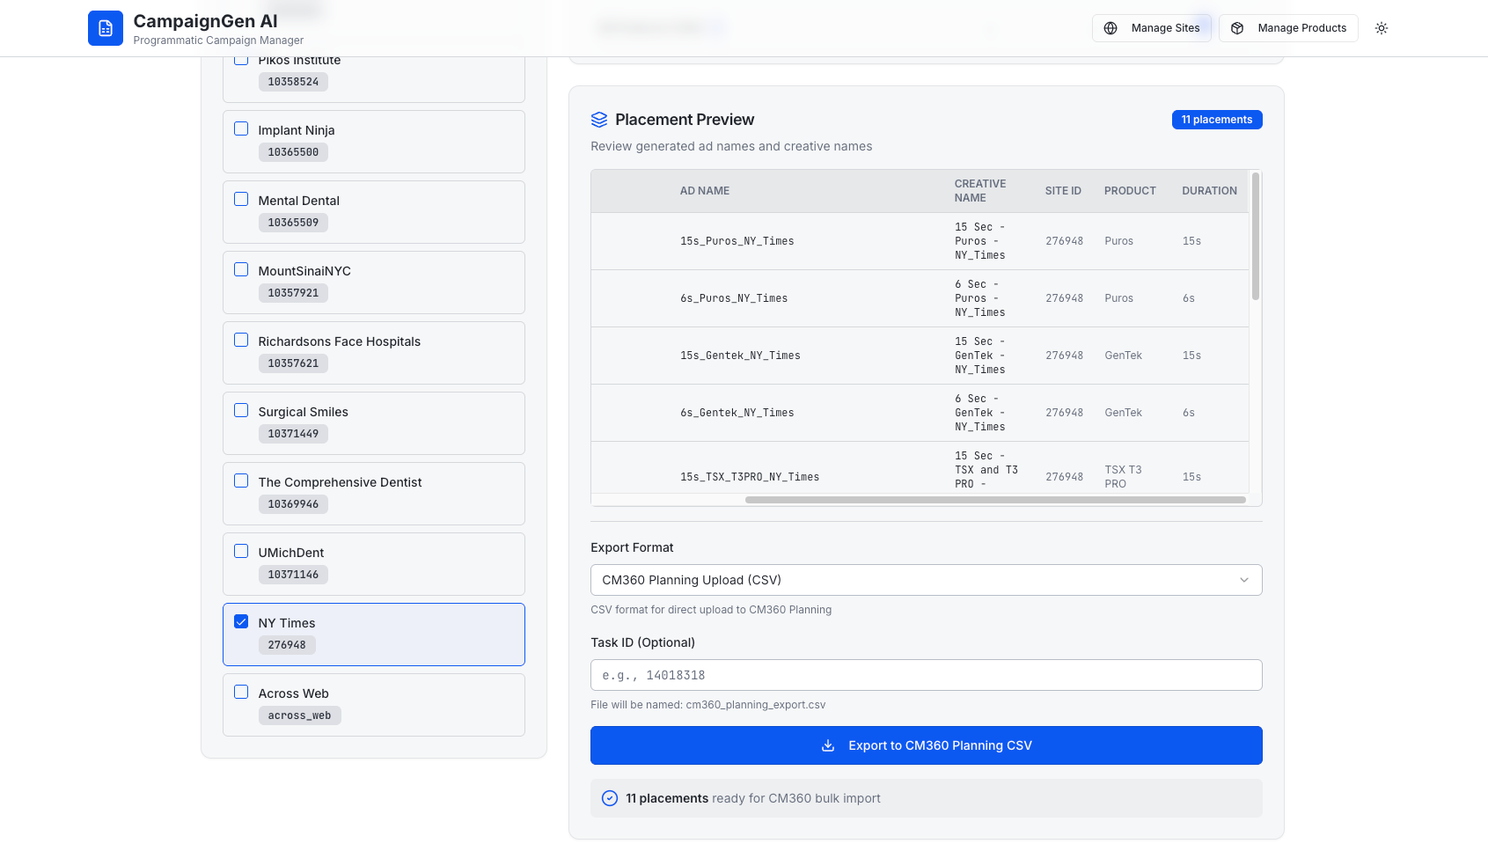Focus the Task ID input field
The width and height of the screenshot is (1488, 851).
(926, 675)
